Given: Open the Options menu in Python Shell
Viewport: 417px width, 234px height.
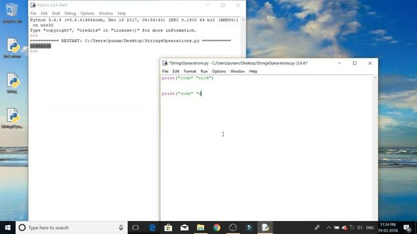Looking at the screenshot, I should 87,13.
